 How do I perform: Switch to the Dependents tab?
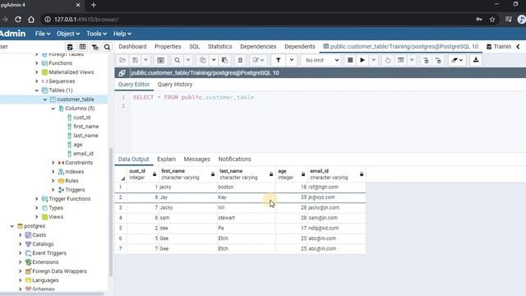click(x=300, y=47)
